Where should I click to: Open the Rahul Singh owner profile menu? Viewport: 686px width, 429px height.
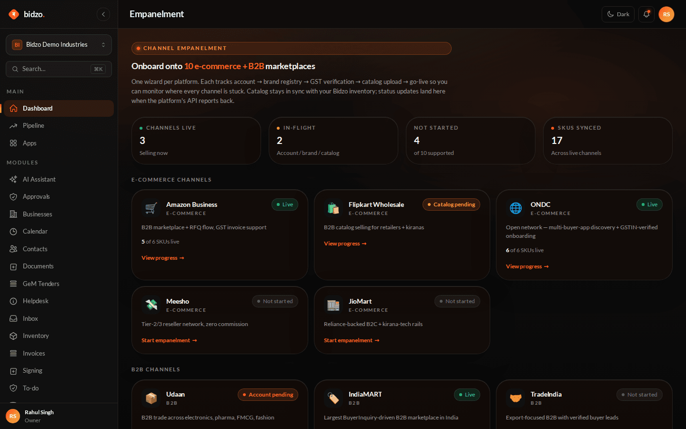tap(59, 416)
